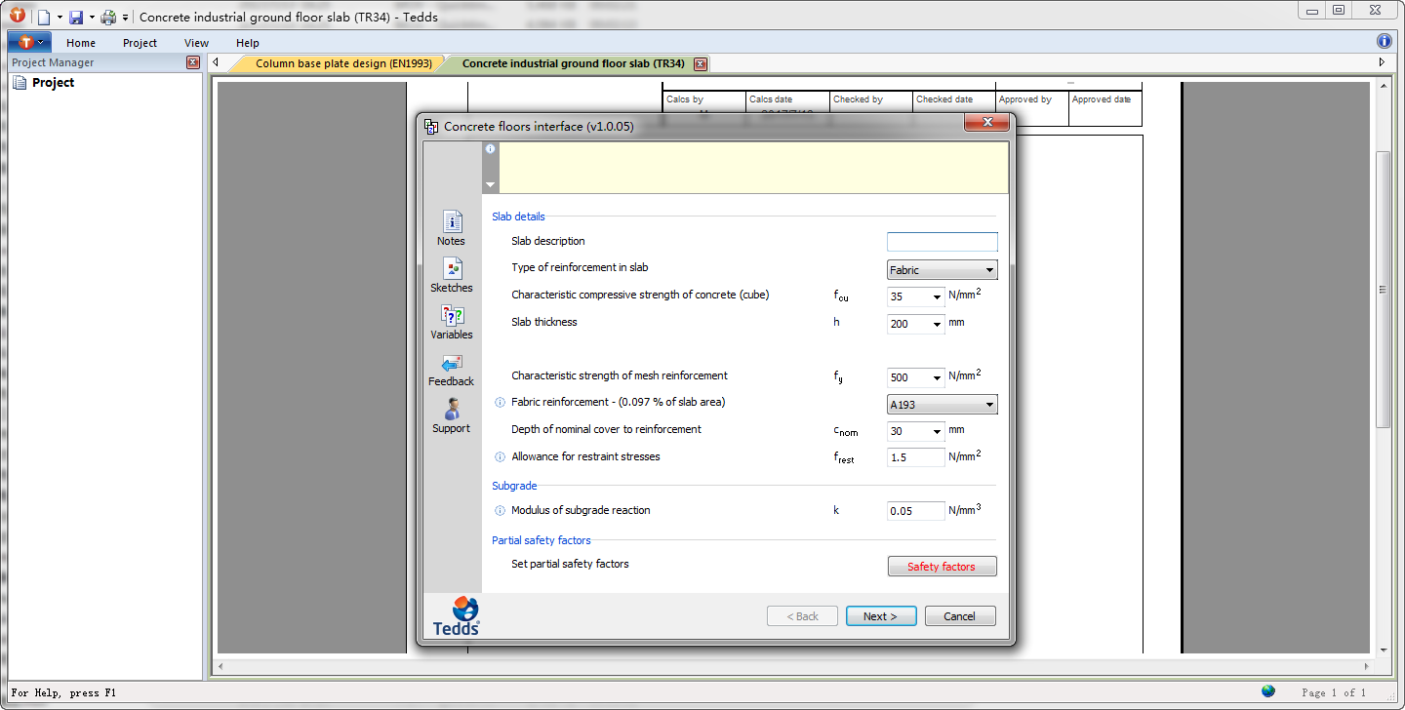The height and width of the screenshot is (710, 1405).
Task: Click the Project document icon in tree
Action: pos(20,83)
